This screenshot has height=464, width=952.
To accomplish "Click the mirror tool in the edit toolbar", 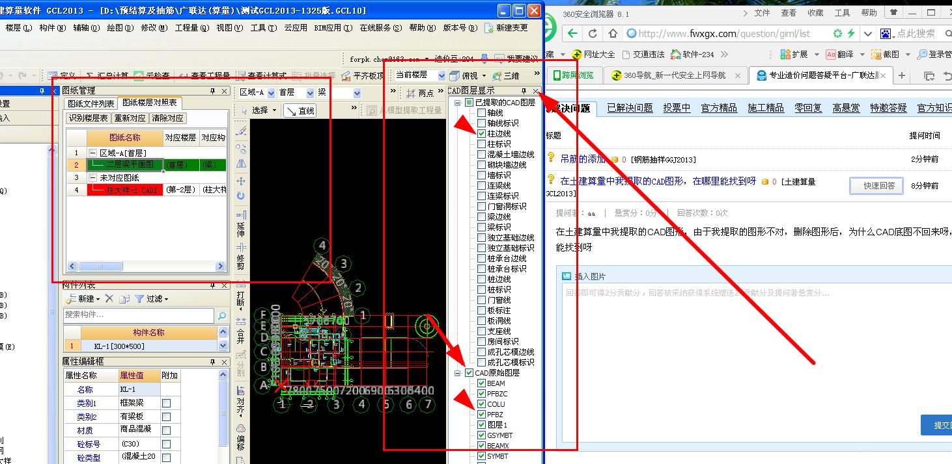I will (241, 163).
